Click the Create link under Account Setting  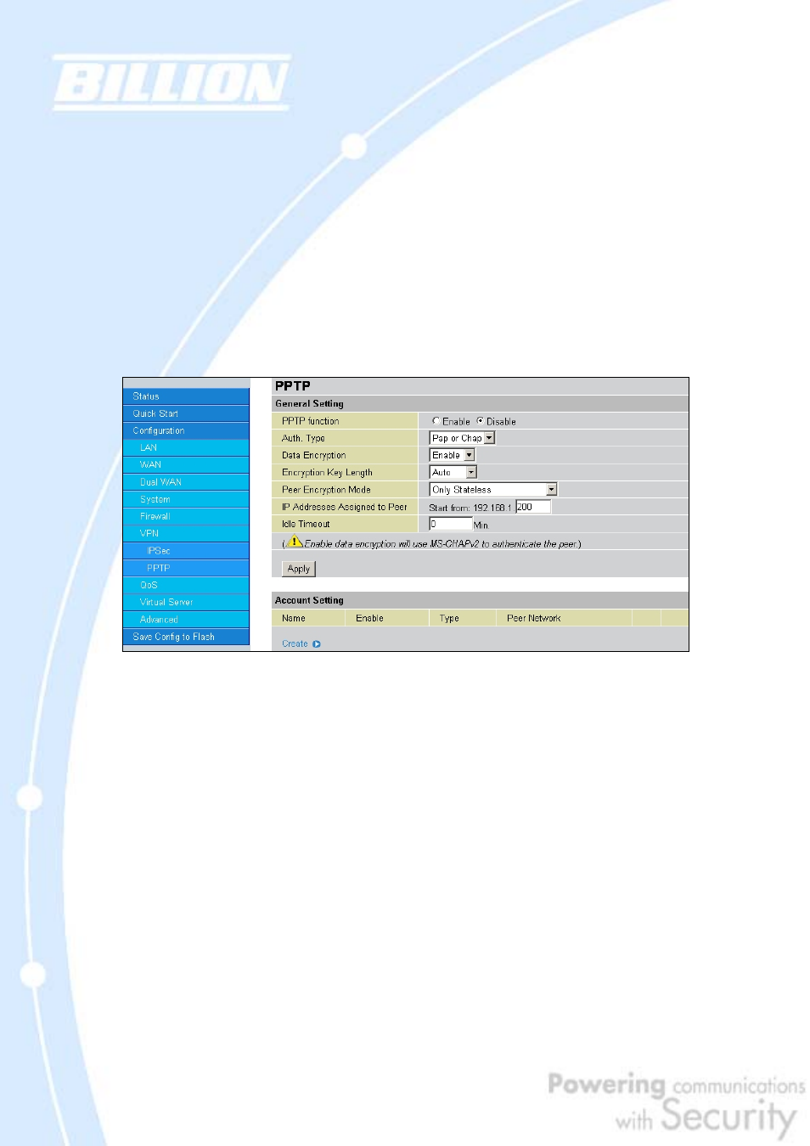coord(295,643)
